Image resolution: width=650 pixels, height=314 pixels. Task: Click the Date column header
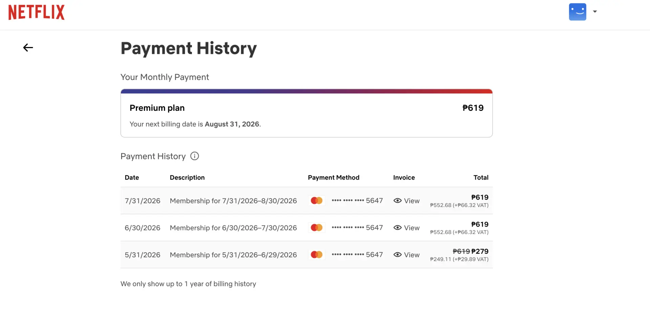(x=132, y=177)
